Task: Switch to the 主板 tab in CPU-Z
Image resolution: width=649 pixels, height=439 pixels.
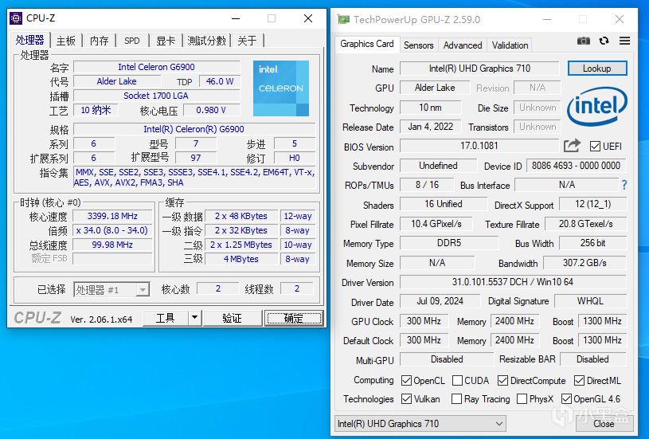Action: click(66, 41)
